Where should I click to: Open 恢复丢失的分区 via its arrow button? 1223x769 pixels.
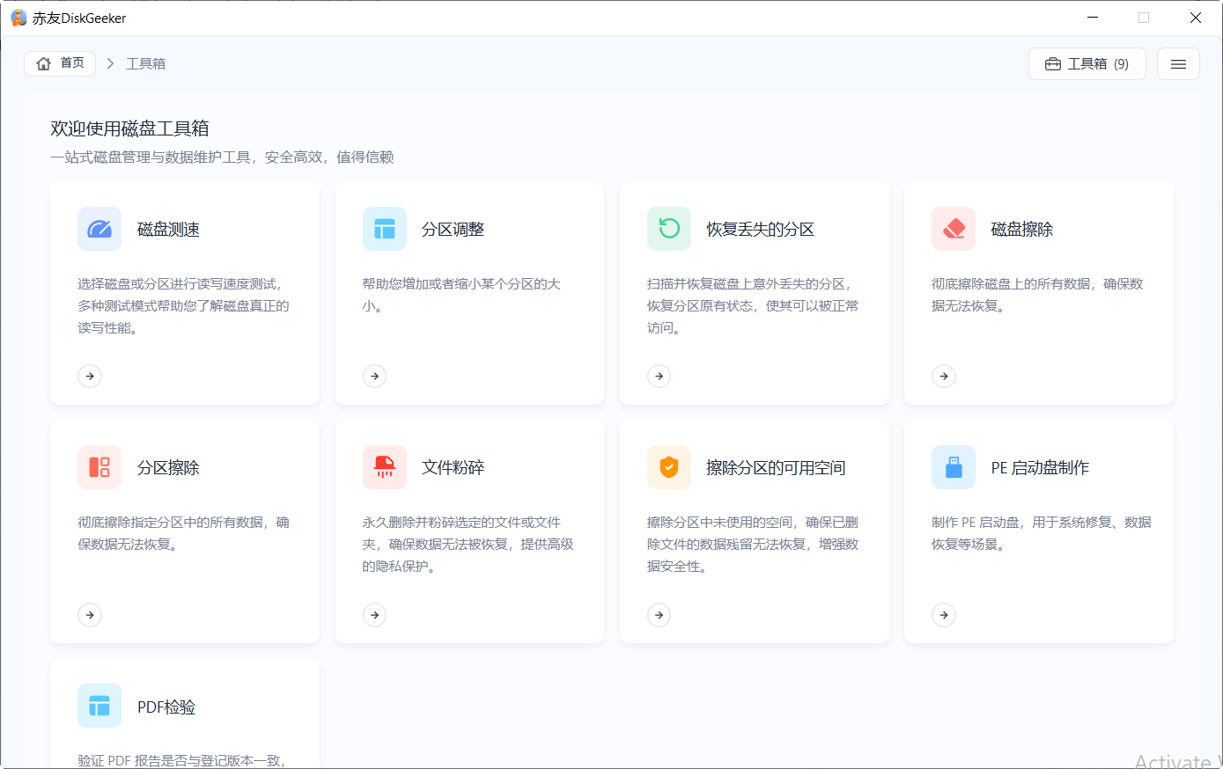coord(659,377)
